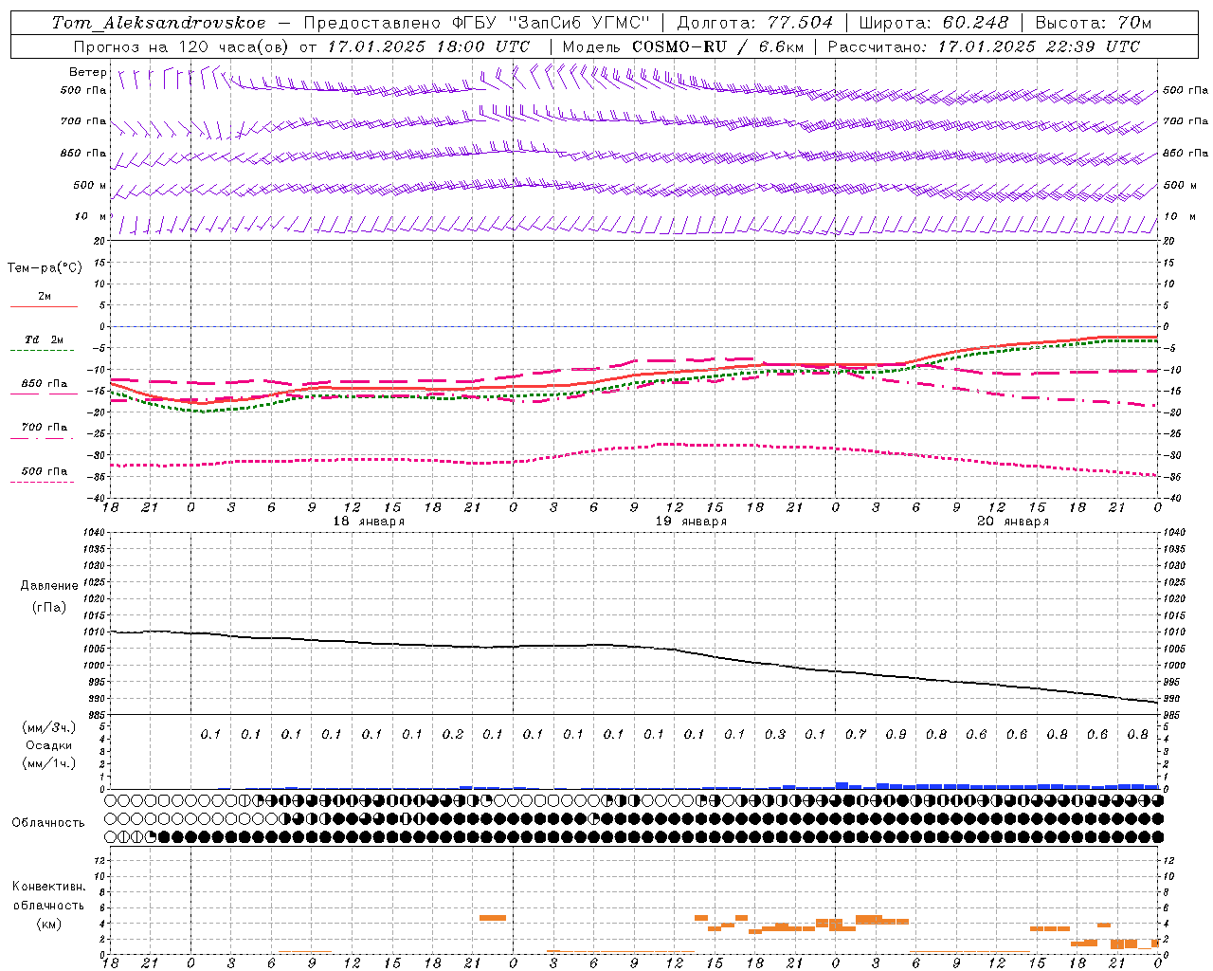
Task: Click the 0.7 three-hour precipitation value
Action: pyautogui.click(x=856, y=735)
